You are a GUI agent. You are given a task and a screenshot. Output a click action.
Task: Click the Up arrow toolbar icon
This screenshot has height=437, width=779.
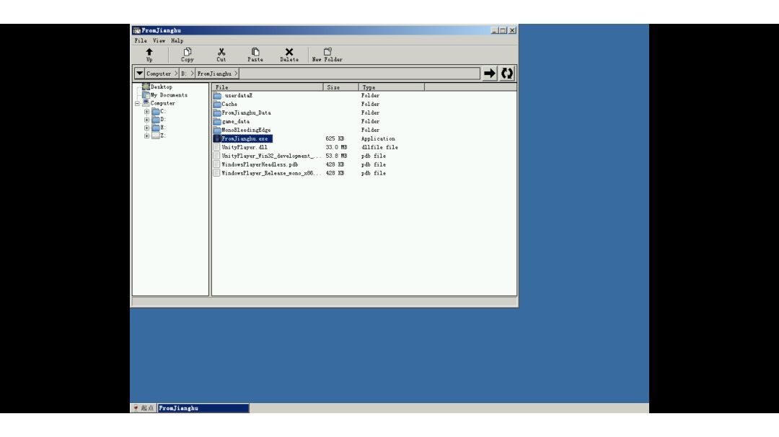[x=149, y=53]
